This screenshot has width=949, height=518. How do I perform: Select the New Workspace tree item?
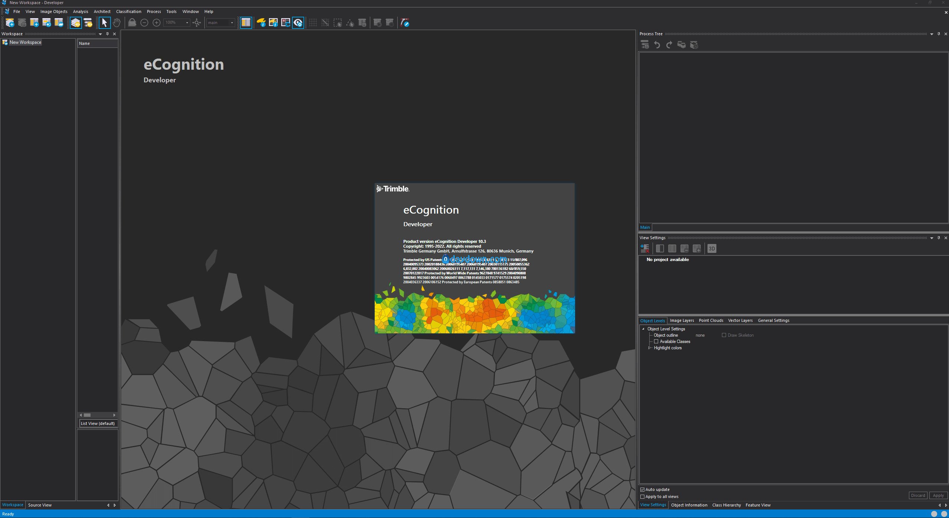(x=25, y=42)
